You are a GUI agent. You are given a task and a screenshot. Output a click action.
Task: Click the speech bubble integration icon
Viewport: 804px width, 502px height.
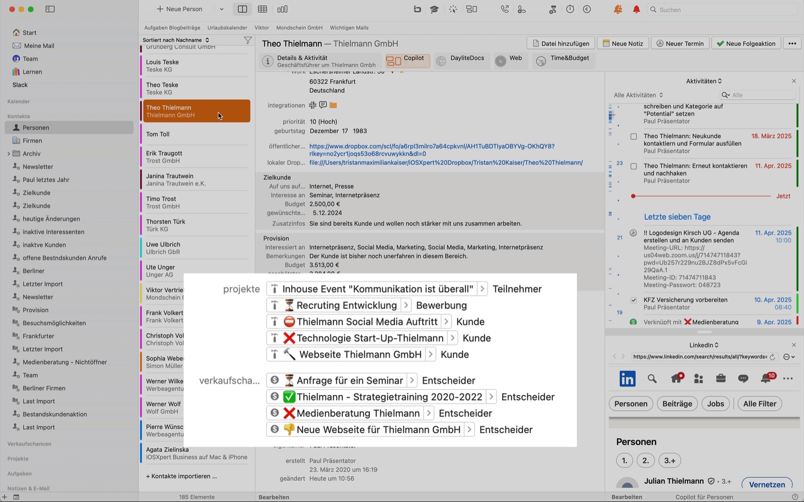323,105
